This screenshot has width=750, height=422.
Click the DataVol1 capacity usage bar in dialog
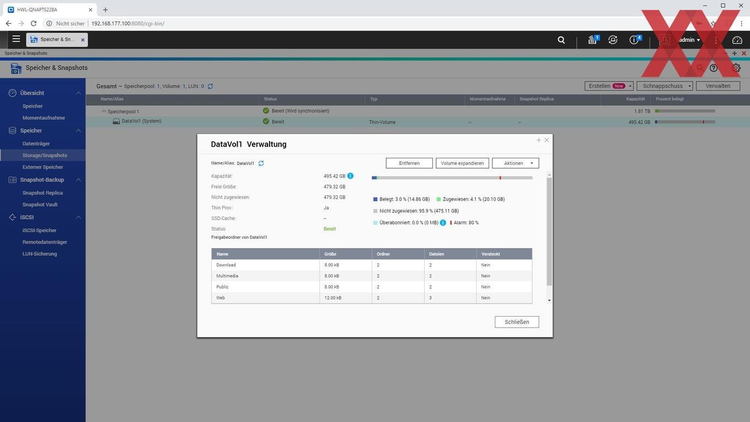coord(452,178)
